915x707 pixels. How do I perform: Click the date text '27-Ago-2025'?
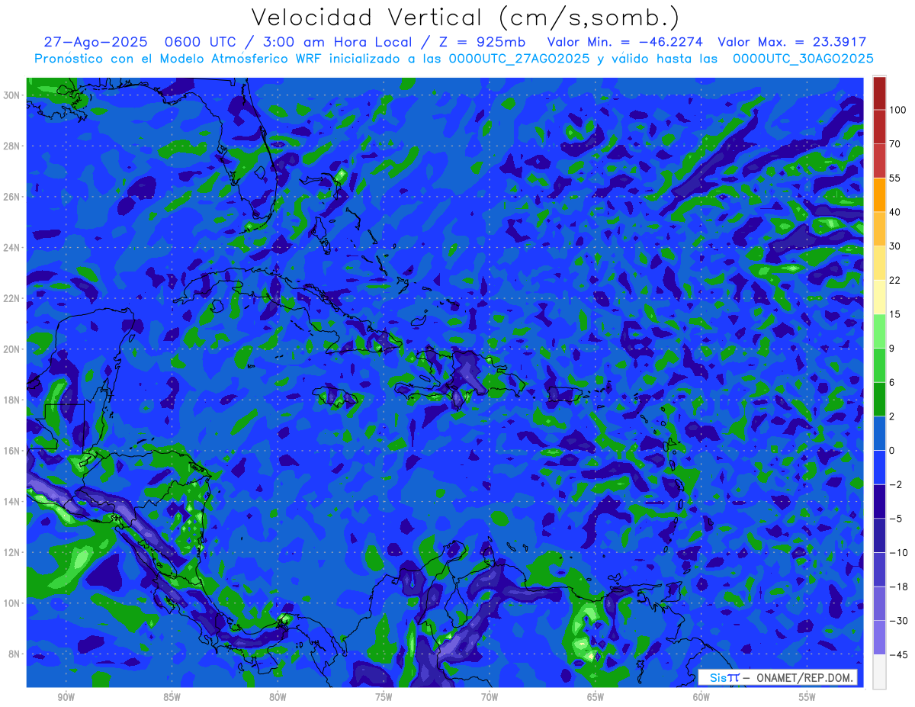96,42
